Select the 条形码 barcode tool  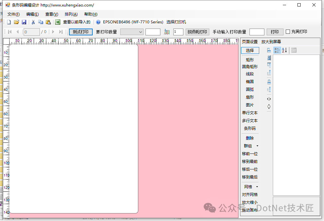tap(250, 129)
